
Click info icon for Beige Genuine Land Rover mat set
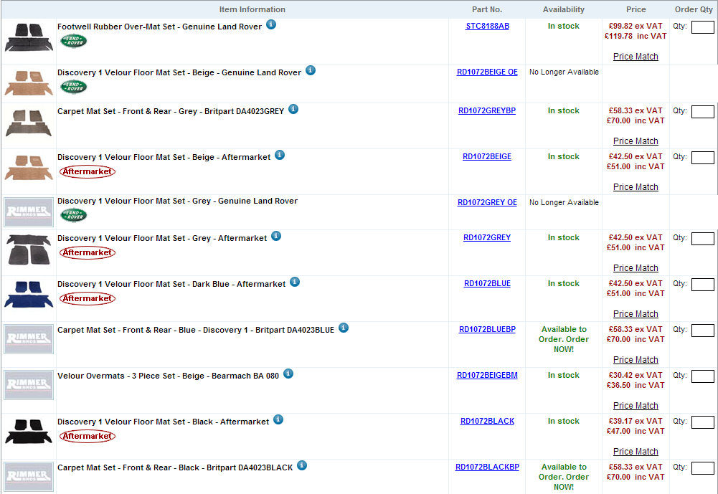coord(311,70)
